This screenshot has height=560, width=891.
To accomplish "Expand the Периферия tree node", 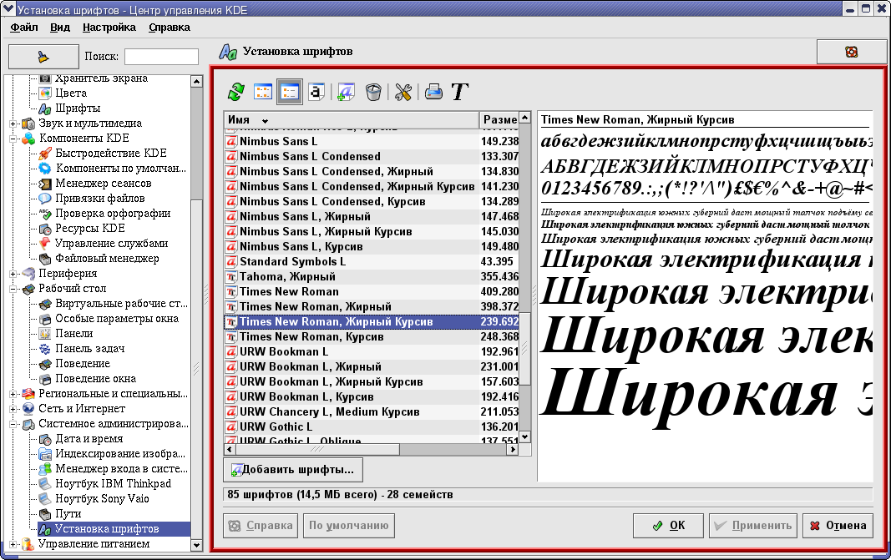I will 14,274.
